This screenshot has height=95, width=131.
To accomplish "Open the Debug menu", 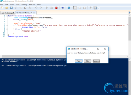I will pyautogui.click(x=24, y=5).
